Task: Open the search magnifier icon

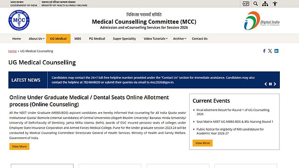Action: (x=256, y=4)
